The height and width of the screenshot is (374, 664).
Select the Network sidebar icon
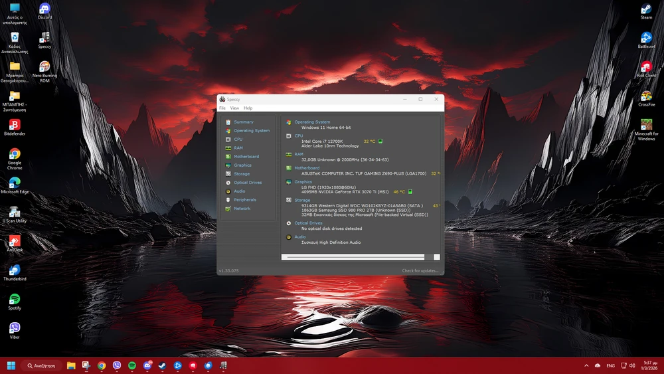click(228, 209)
